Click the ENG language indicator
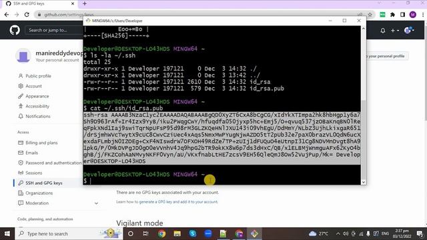Viewport: 427px width, 240px height. pos(385,233)
